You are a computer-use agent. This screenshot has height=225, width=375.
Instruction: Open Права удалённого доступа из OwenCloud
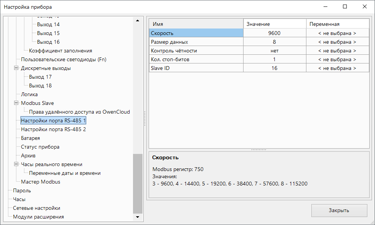(79, 112)
